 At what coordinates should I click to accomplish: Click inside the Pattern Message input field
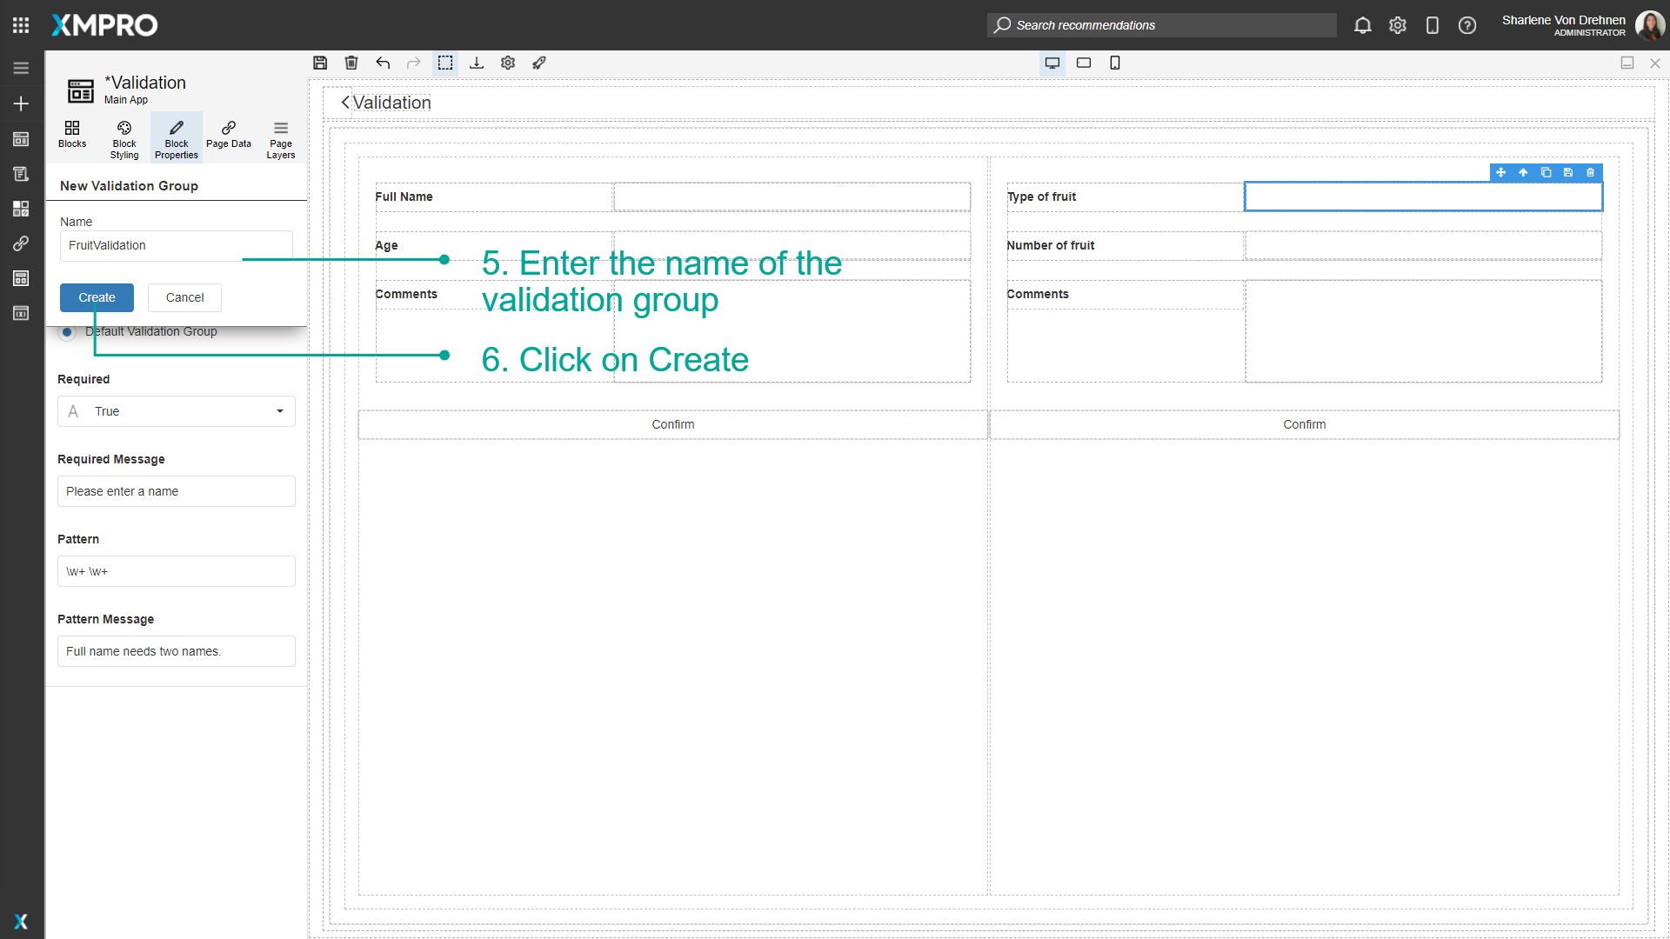pos(176,650)
